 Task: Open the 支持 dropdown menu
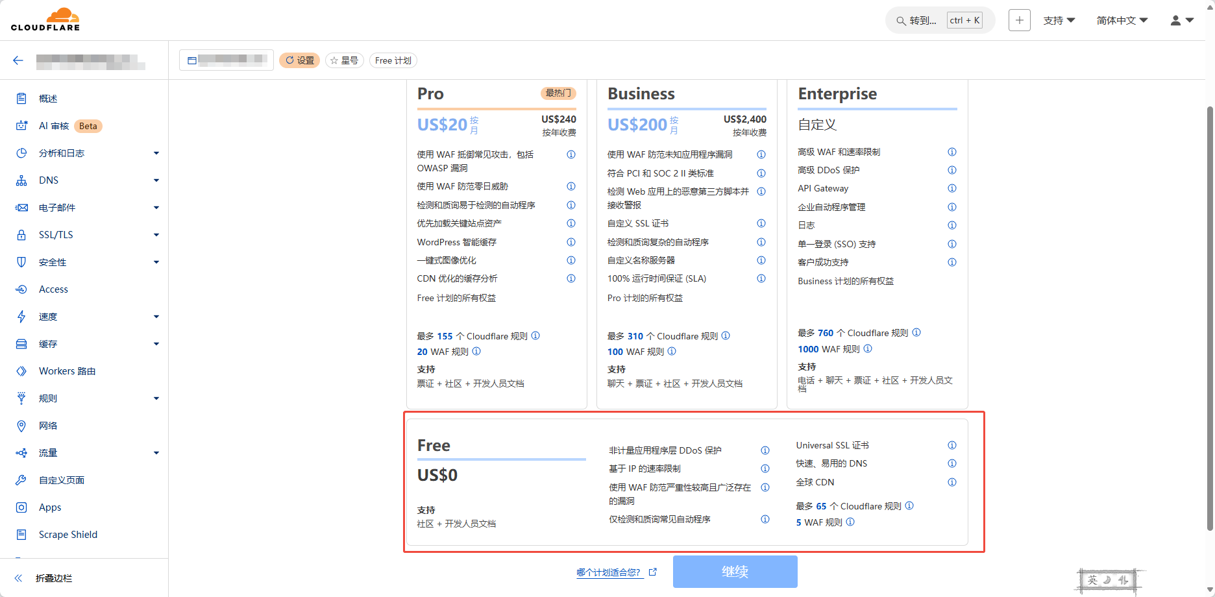pos(1059,20)
